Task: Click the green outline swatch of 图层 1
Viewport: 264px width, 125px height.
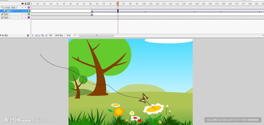Action: click(x=29, y=14)
